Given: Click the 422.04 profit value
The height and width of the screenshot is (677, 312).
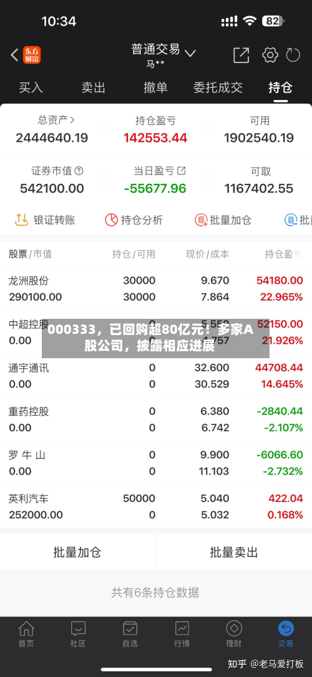Looking at the screenshot, I should pos(286,499).
